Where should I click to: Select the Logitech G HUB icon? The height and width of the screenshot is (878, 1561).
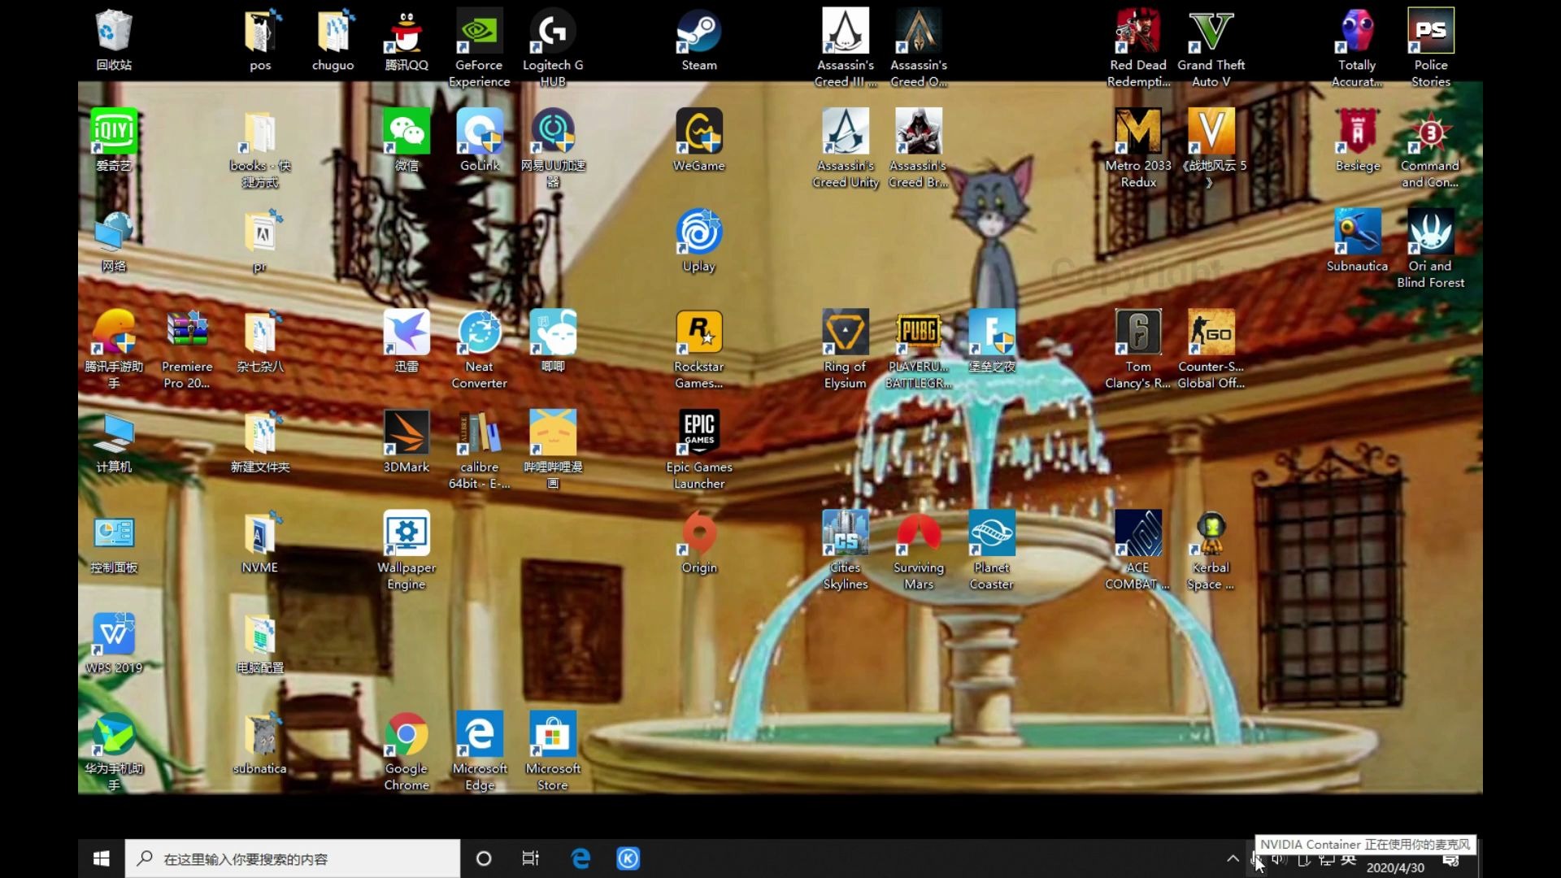553,47
